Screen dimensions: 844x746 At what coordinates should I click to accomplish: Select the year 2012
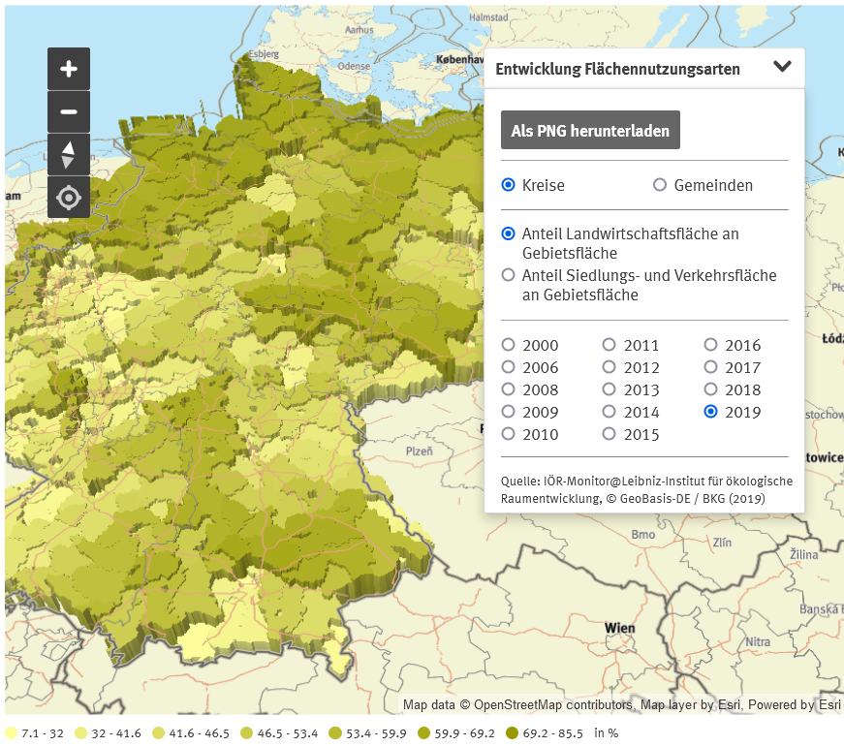tap(610, 367)
